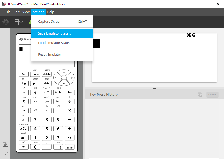Click the copy Key Press History icon
This screenshot has height=159, width=224.
tap(200, 94)
